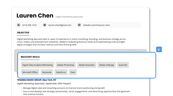The width and height of the screenshot is (173, 96).
Task: Select the Adobe InDesign skill tag
Action: coord(107,65)
